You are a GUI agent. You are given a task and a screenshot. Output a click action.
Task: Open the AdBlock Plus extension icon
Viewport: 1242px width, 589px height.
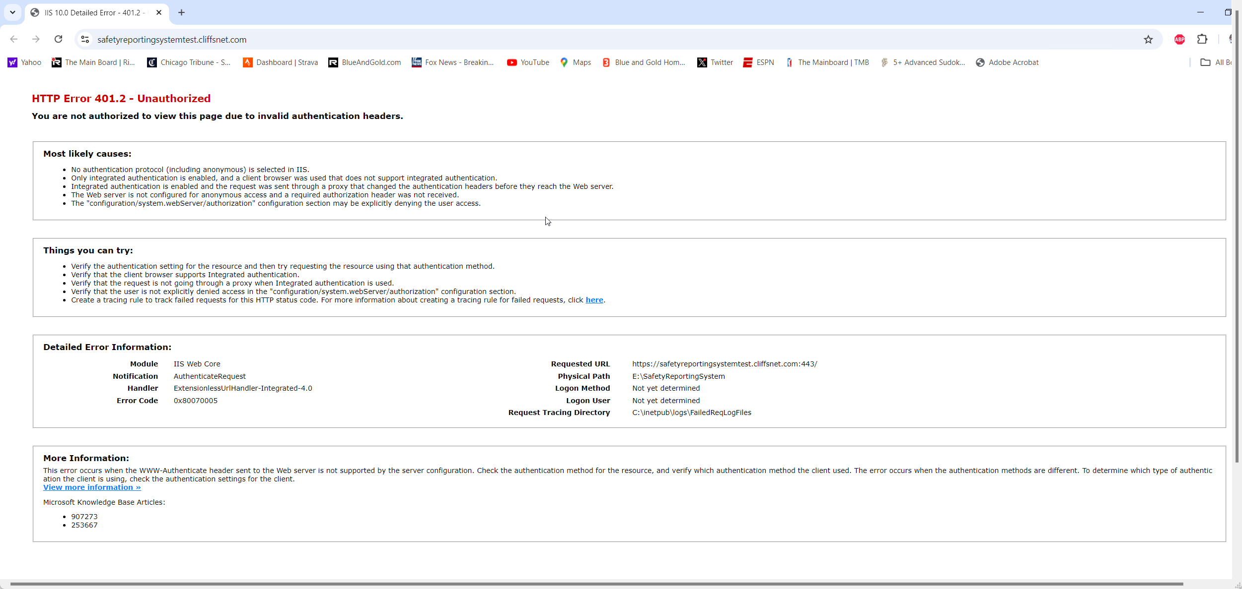pyautogui.click(x=1179, y=40)
